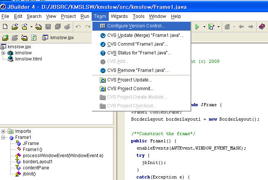
Task: Click the Save All icon
Action: point(58,27)
